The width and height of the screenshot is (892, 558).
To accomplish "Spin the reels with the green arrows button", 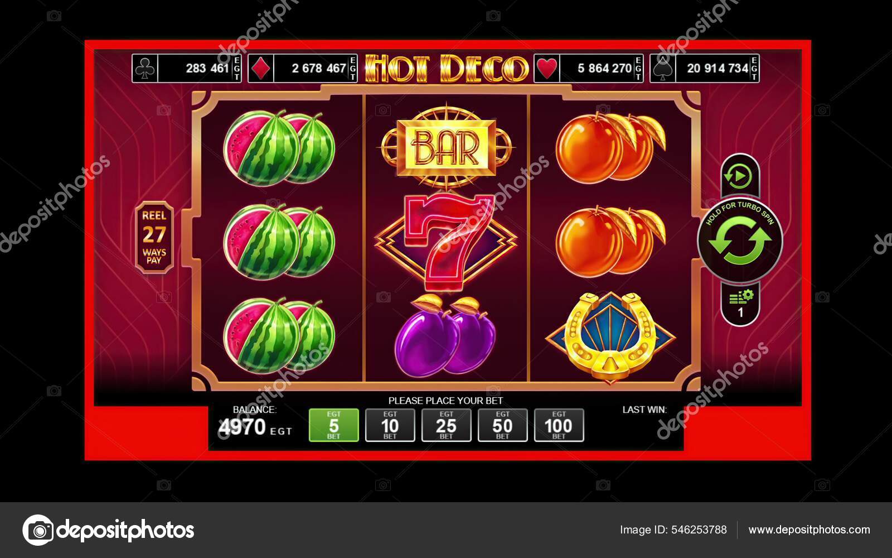I will (740, 240).
